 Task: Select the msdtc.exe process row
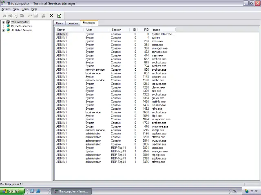pos(115,80)
